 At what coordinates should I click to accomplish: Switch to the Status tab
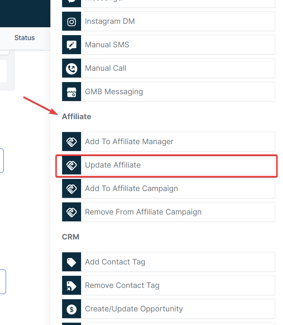click(24, 37)
